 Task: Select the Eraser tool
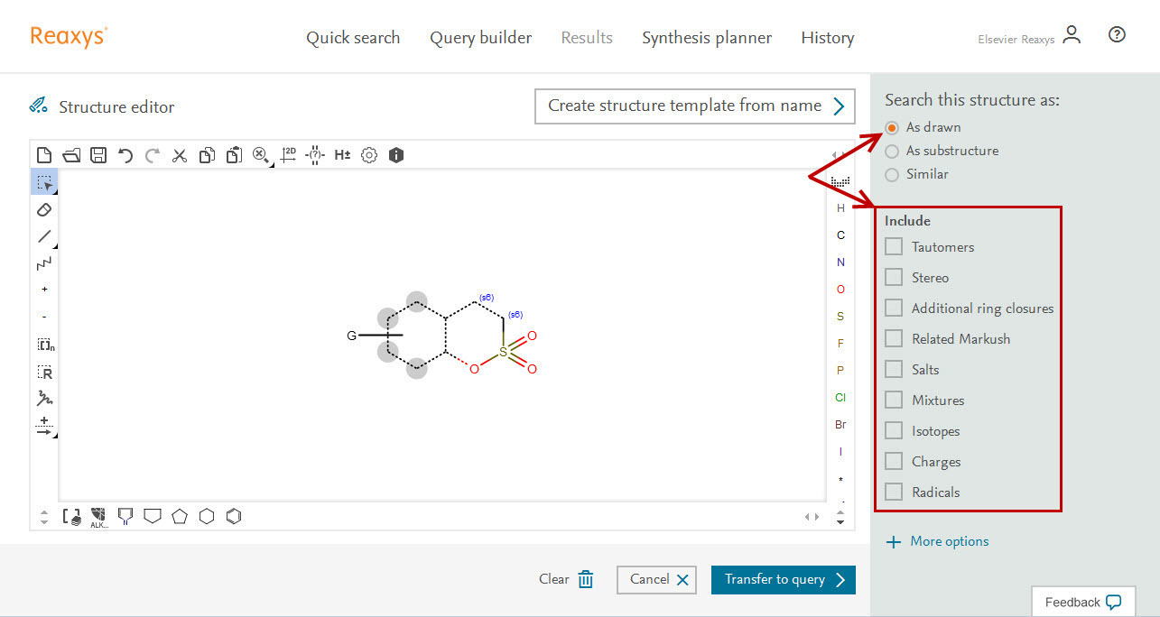tap(44, 209)
